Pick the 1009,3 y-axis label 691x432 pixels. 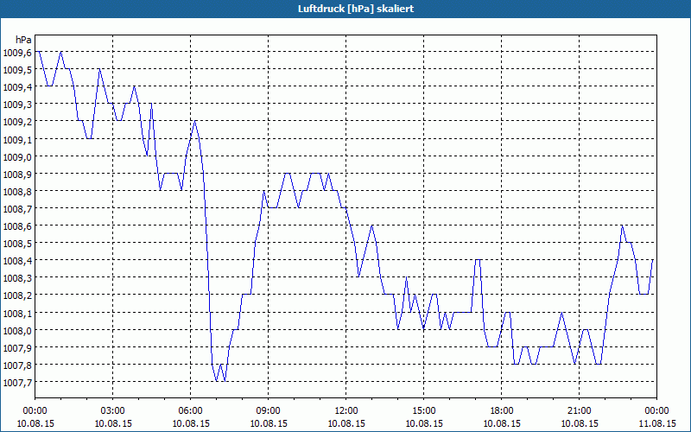[17, 105]
